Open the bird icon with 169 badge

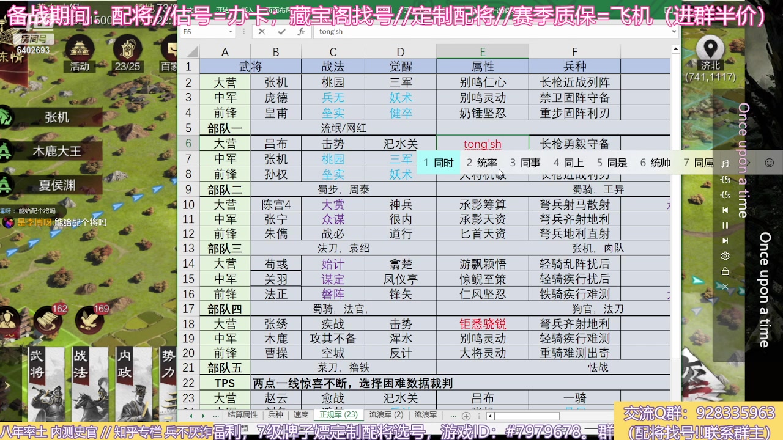(x=90, y=320)
